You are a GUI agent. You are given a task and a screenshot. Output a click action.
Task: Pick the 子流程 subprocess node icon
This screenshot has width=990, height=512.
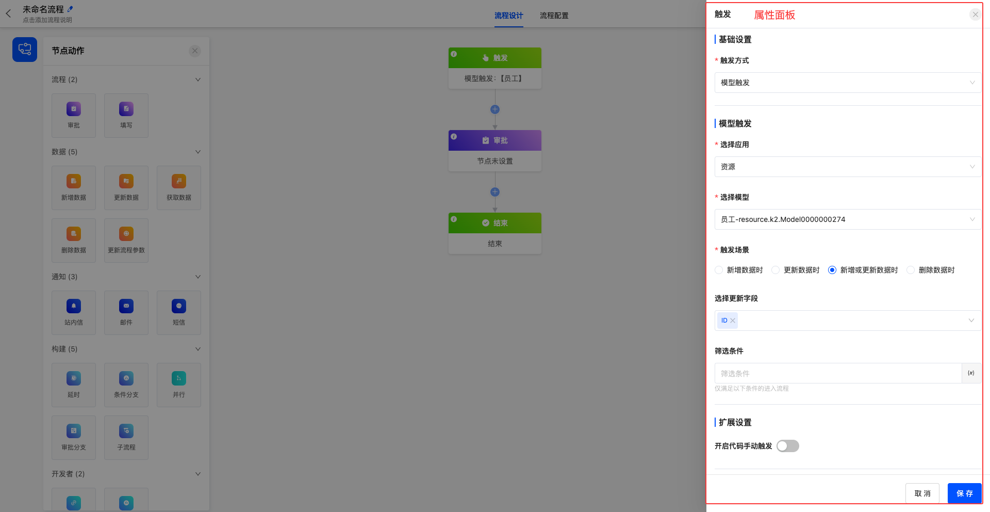point(126,431)
